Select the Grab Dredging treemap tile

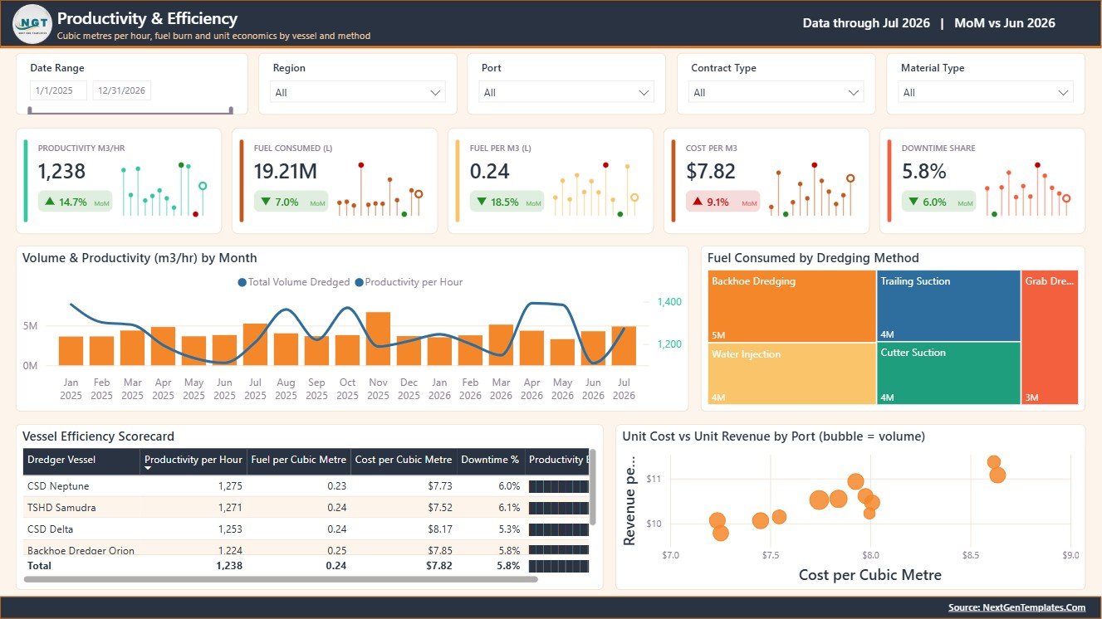coord(1051,338)
